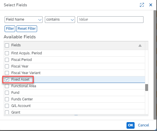Uncheck the Fixed Asset checkbox
The image size is (157, 131).
(x=7, y=80)
